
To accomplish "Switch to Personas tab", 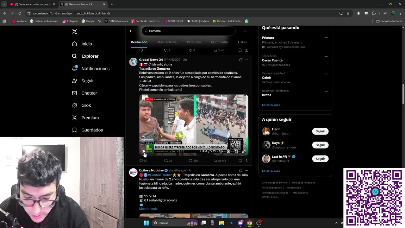I will pos(194,42).
